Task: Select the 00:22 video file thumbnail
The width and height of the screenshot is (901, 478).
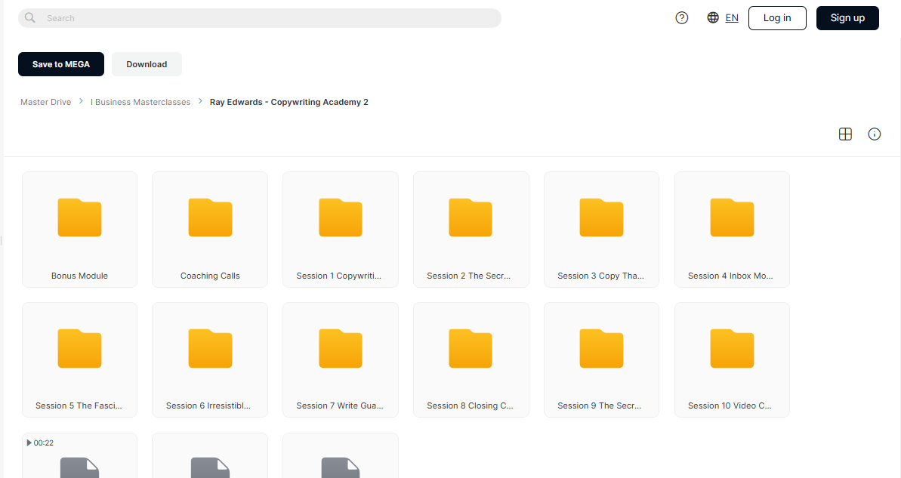Action: click(x=79, y=456)
